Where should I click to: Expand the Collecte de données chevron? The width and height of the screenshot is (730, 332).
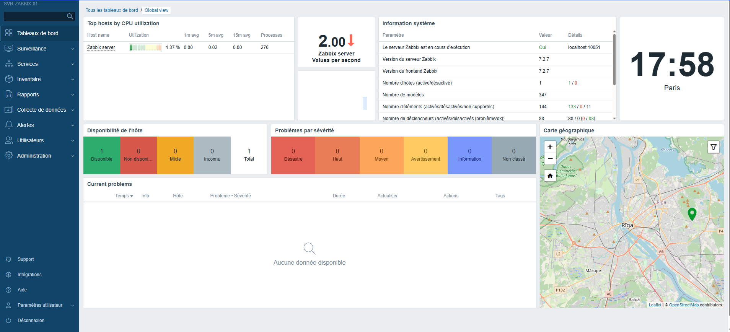tap(73, 110)
